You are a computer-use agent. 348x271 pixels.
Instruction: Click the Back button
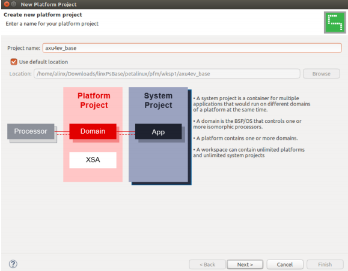tap(207, 264)
